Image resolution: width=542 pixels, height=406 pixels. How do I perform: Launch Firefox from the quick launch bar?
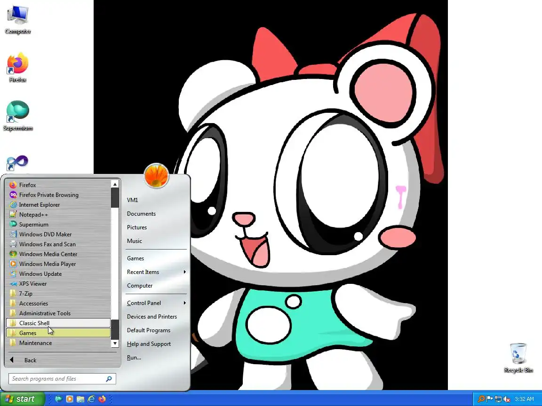pos(102,399)
